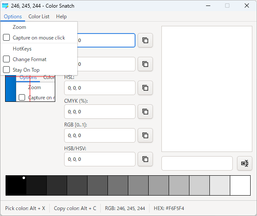The height and width of the screenshot is (216, 257).
Task: Click the 'CMYK (%):' field label
Action: pos(76,101)
